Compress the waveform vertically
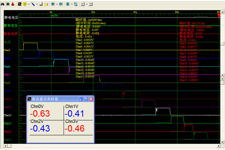 (68, 4)
